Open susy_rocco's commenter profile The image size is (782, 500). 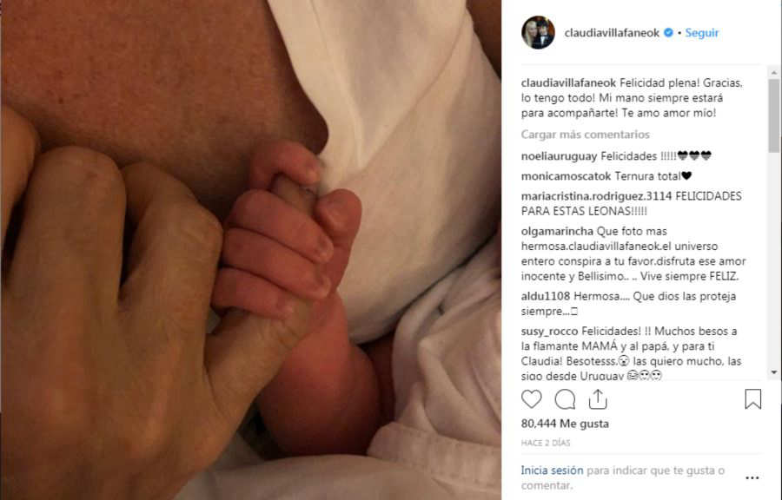pos(550,332)
